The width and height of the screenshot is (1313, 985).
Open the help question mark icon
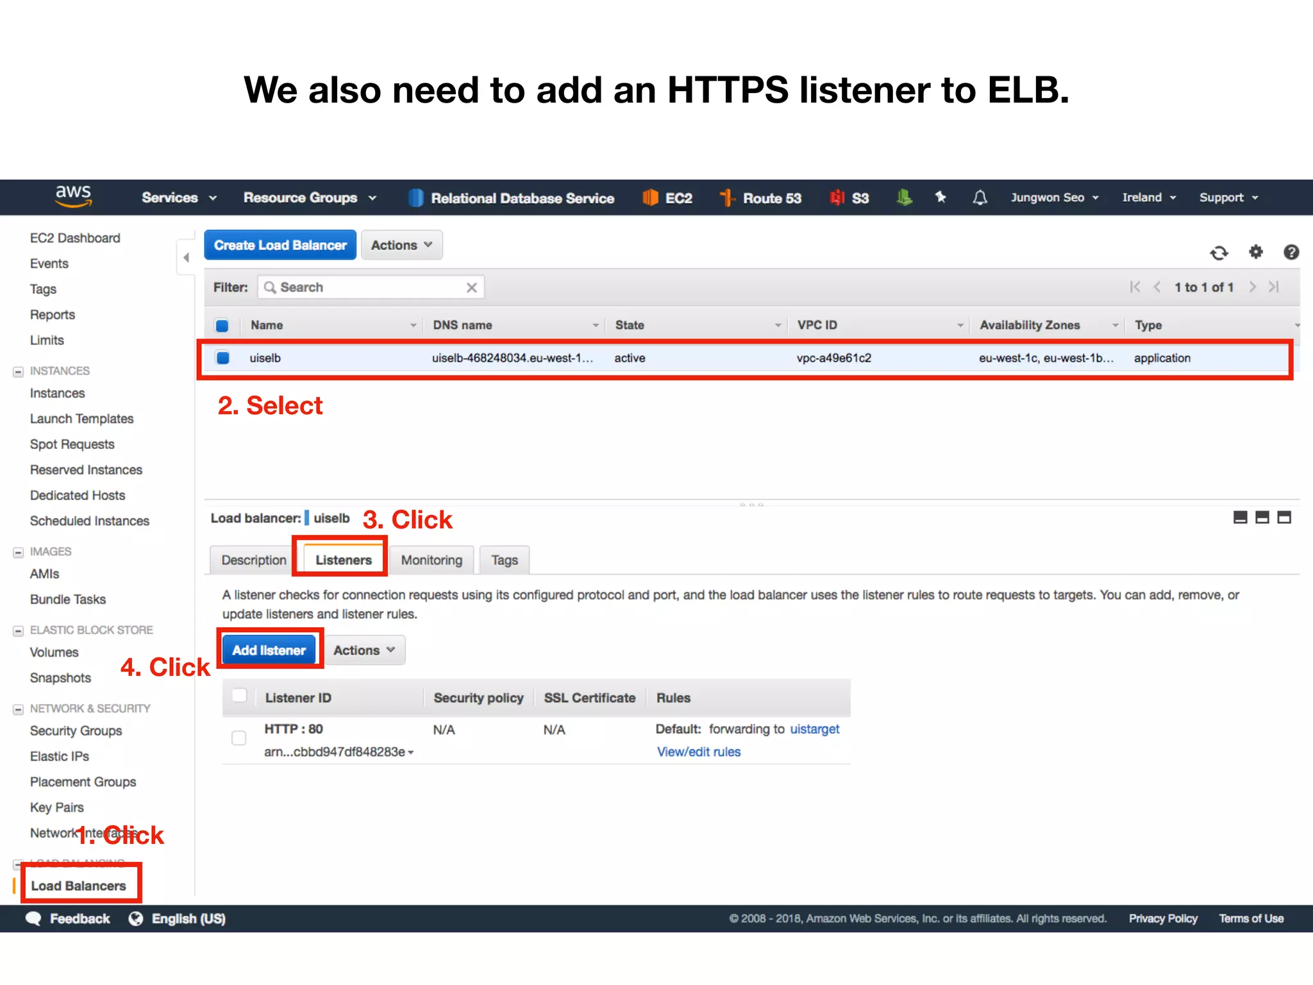coord(1291,252)
